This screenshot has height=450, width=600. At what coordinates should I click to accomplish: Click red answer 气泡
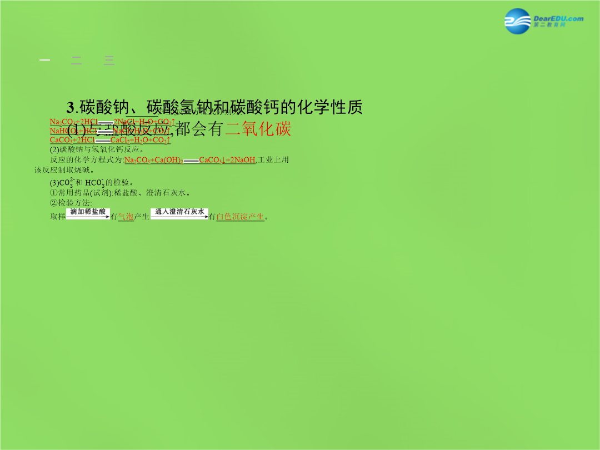click(126, 217)
